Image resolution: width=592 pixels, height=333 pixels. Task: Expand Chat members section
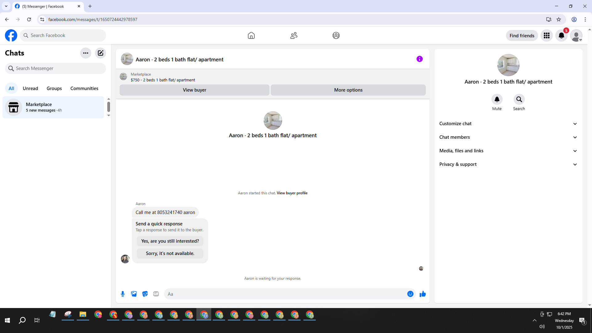508,137
